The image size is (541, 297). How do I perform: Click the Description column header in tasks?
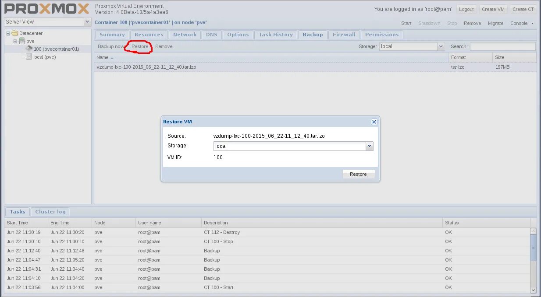[x=322, y=223]
